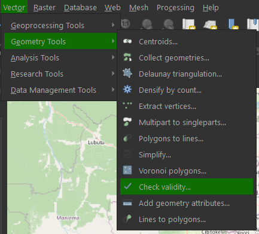The image size is (259, 234).
Task: Click the Polygons to lines icon
Action: 127,138
